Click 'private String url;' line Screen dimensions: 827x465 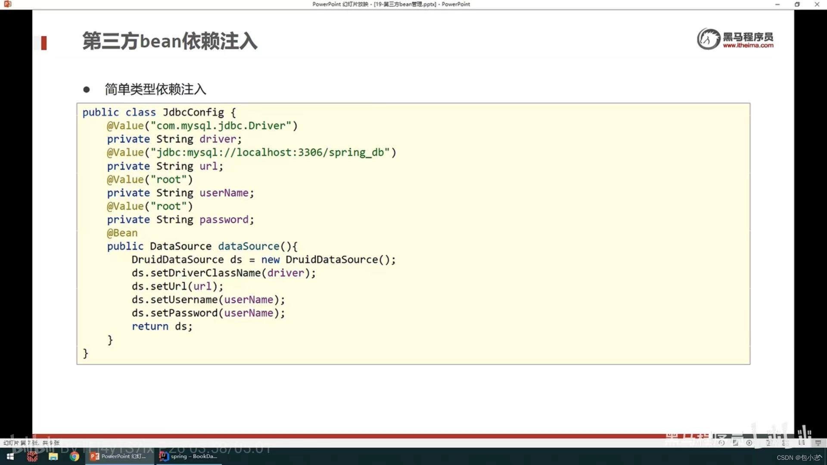(165, 166)
